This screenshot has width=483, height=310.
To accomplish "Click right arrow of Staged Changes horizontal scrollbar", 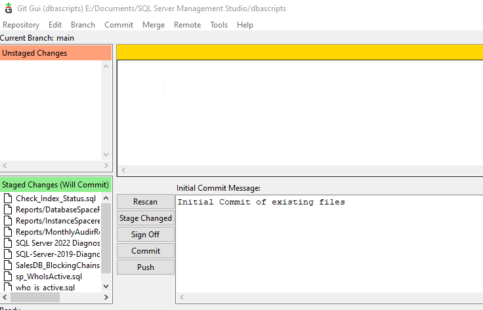I will [x=106, y=297].
